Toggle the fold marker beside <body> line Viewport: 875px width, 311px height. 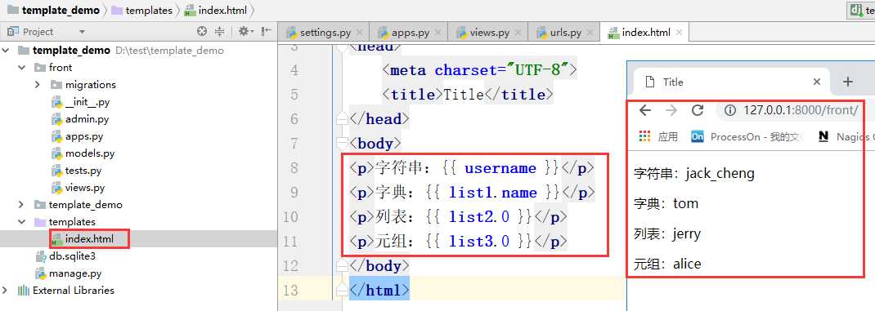coord(342,143)
